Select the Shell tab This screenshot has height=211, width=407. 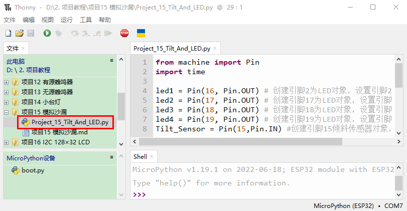[x=141, y=157]
